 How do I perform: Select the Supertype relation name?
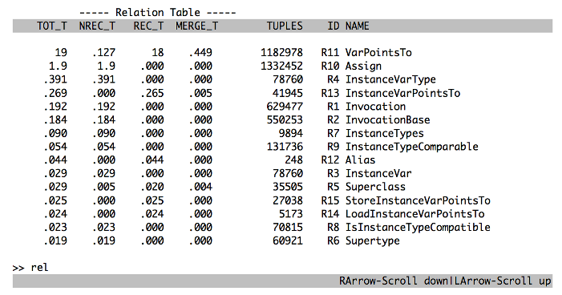tap(373, 240)
